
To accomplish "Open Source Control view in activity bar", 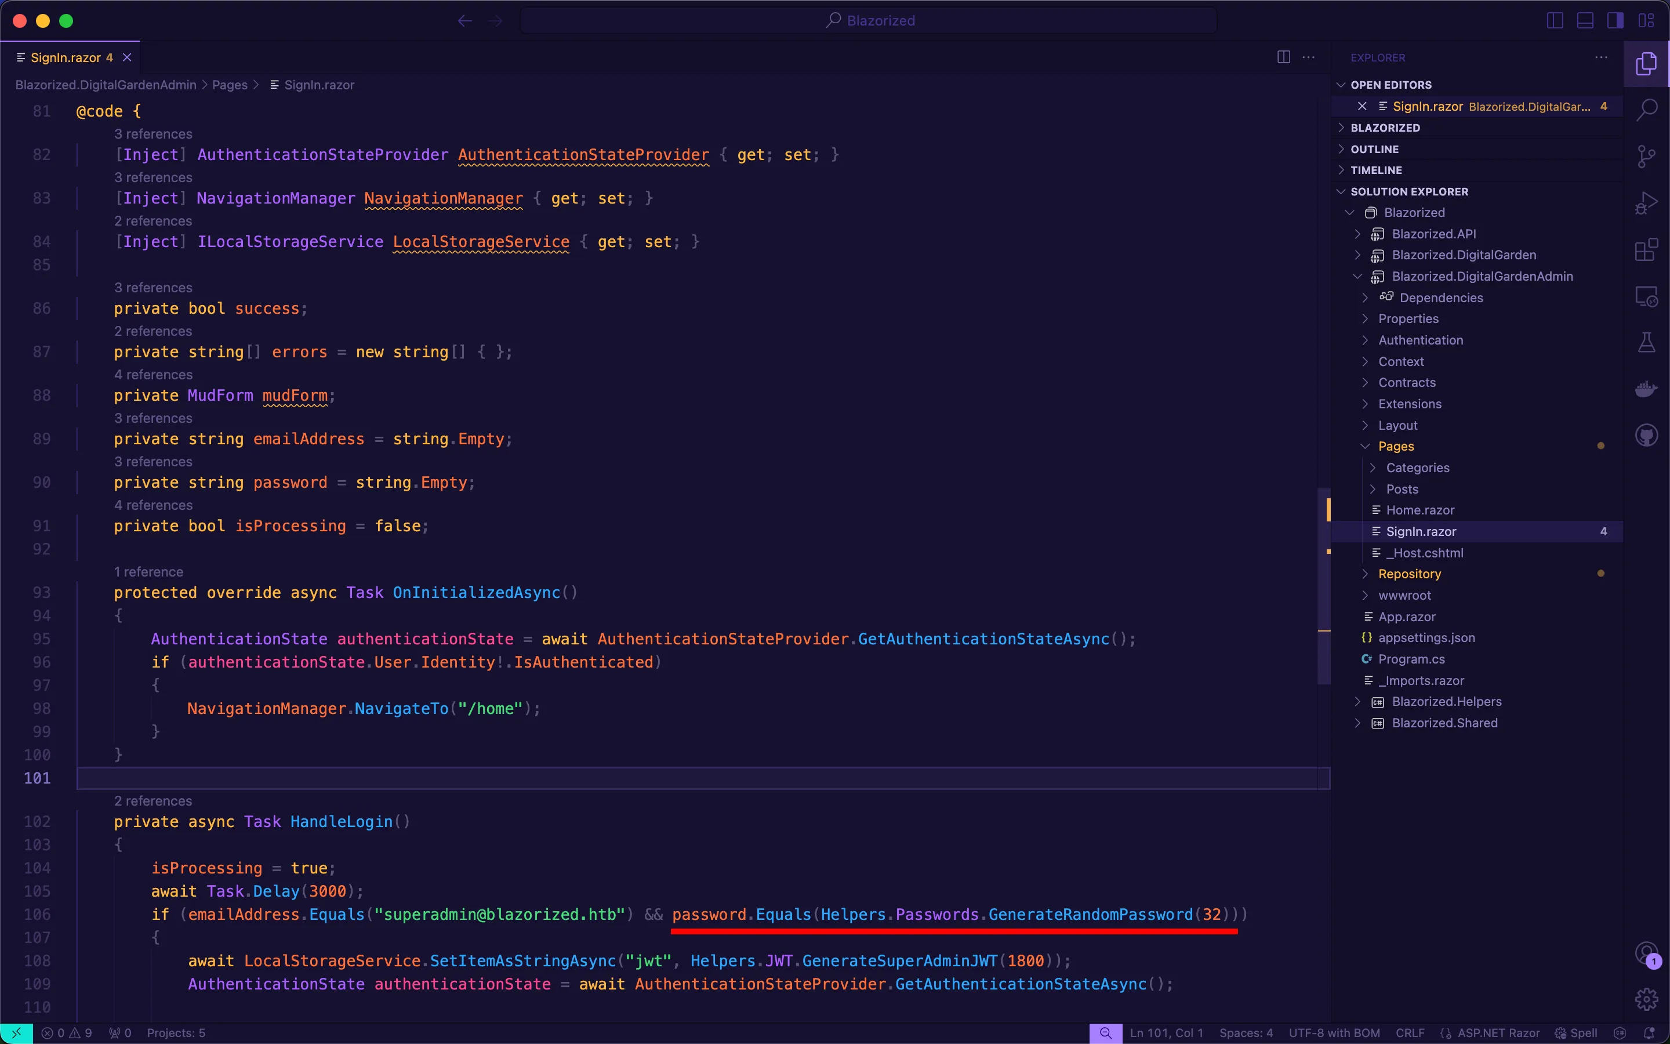I will [1646, 156].
